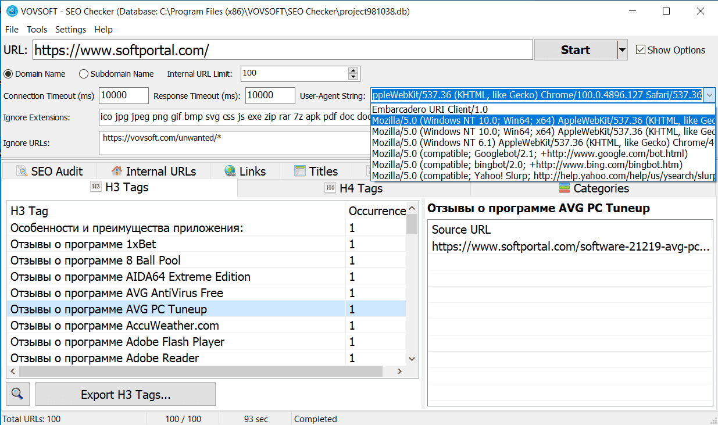Select row Отзывы о программе AccuWeather.com
The image size is (718, 425).
[x=206, y=326]
